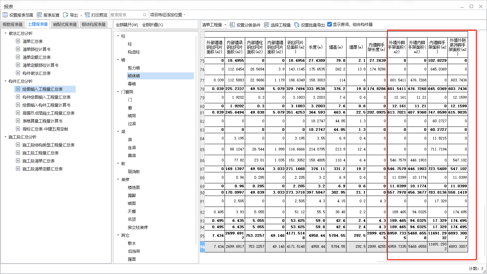487x274 pixels.
Task: Click report icon beside 清单汇总表
Action: pyautogui.click(x=18, y=41)
